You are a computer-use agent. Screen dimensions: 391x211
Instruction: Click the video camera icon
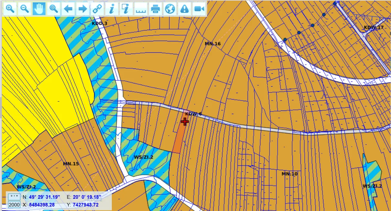point(199,9)
